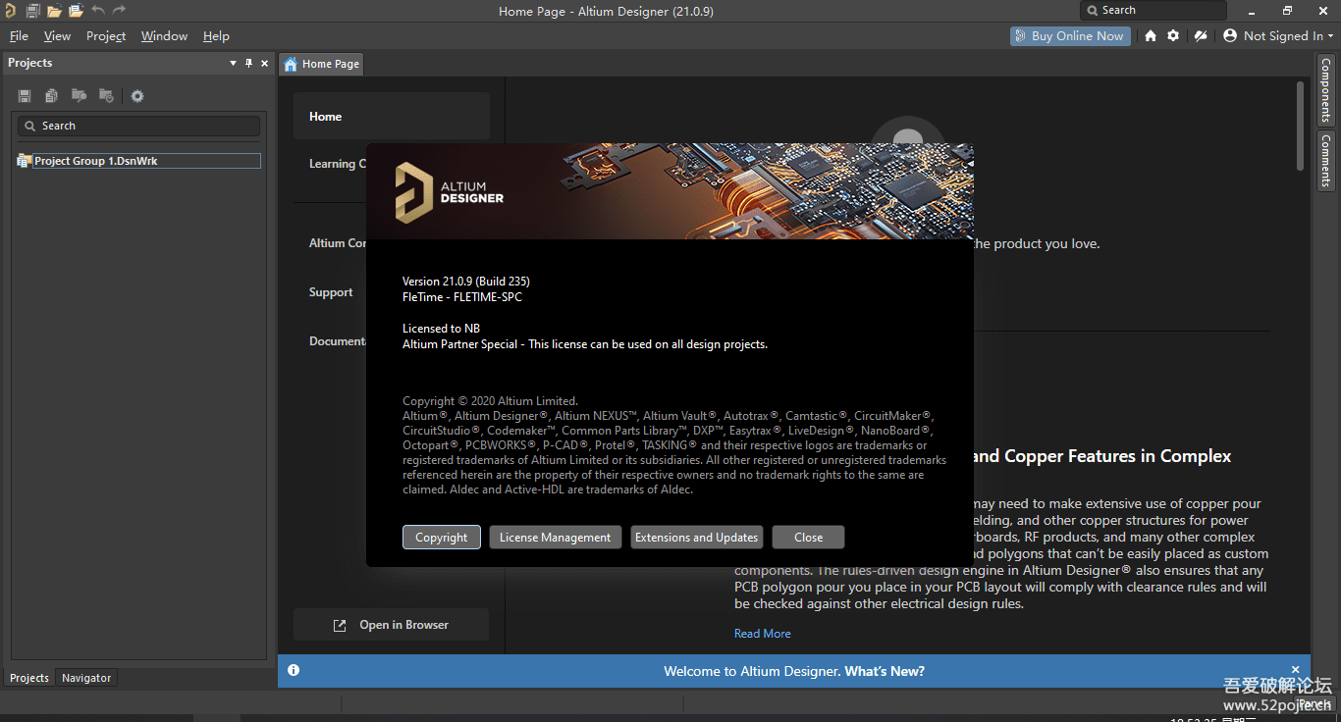Open Projects panel settings gear
Screen dimensions: 1341x722
[137, 96]
